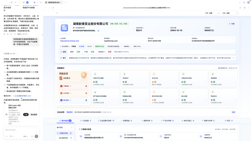Click the 增加额度 button
Viewport: 251px width, 141px height.
click(x=34, y=115)
